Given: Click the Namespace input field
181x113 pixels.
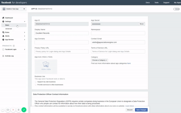Looking at the screenshot, I should [x=118, y=33].
